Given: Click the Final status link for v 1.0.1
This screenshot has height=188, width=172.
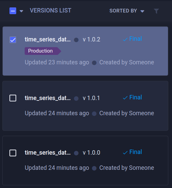Looking at the screenshot, I should [x=136, y=97].
